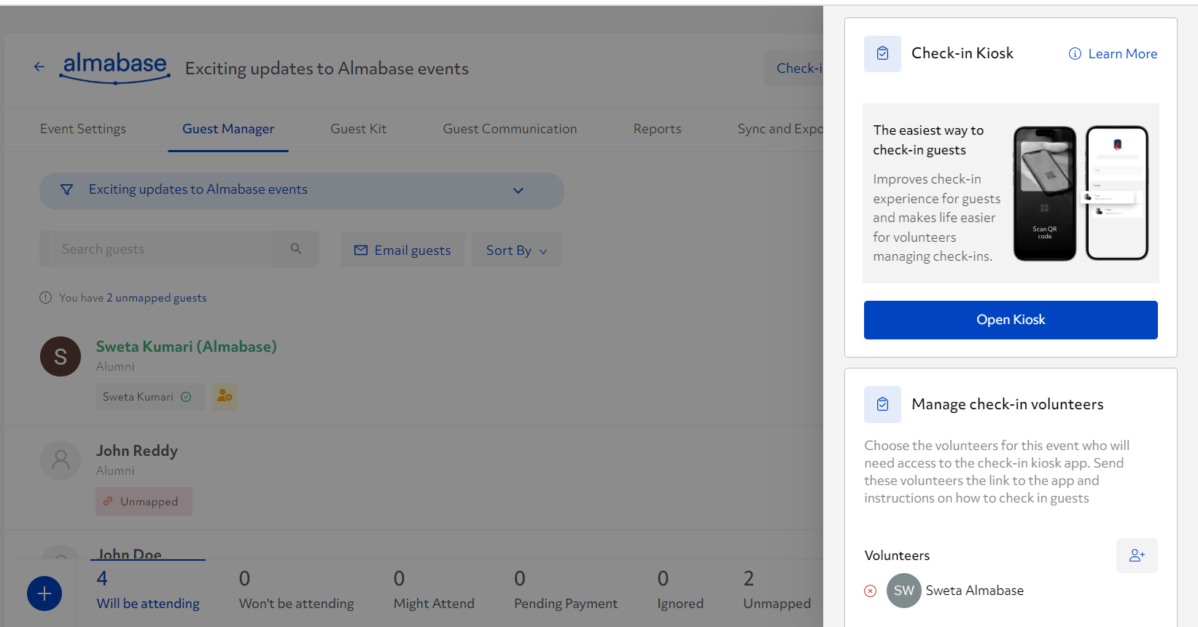
Task: Click the unmapped guests warning info icon
Action: [46, 297]
